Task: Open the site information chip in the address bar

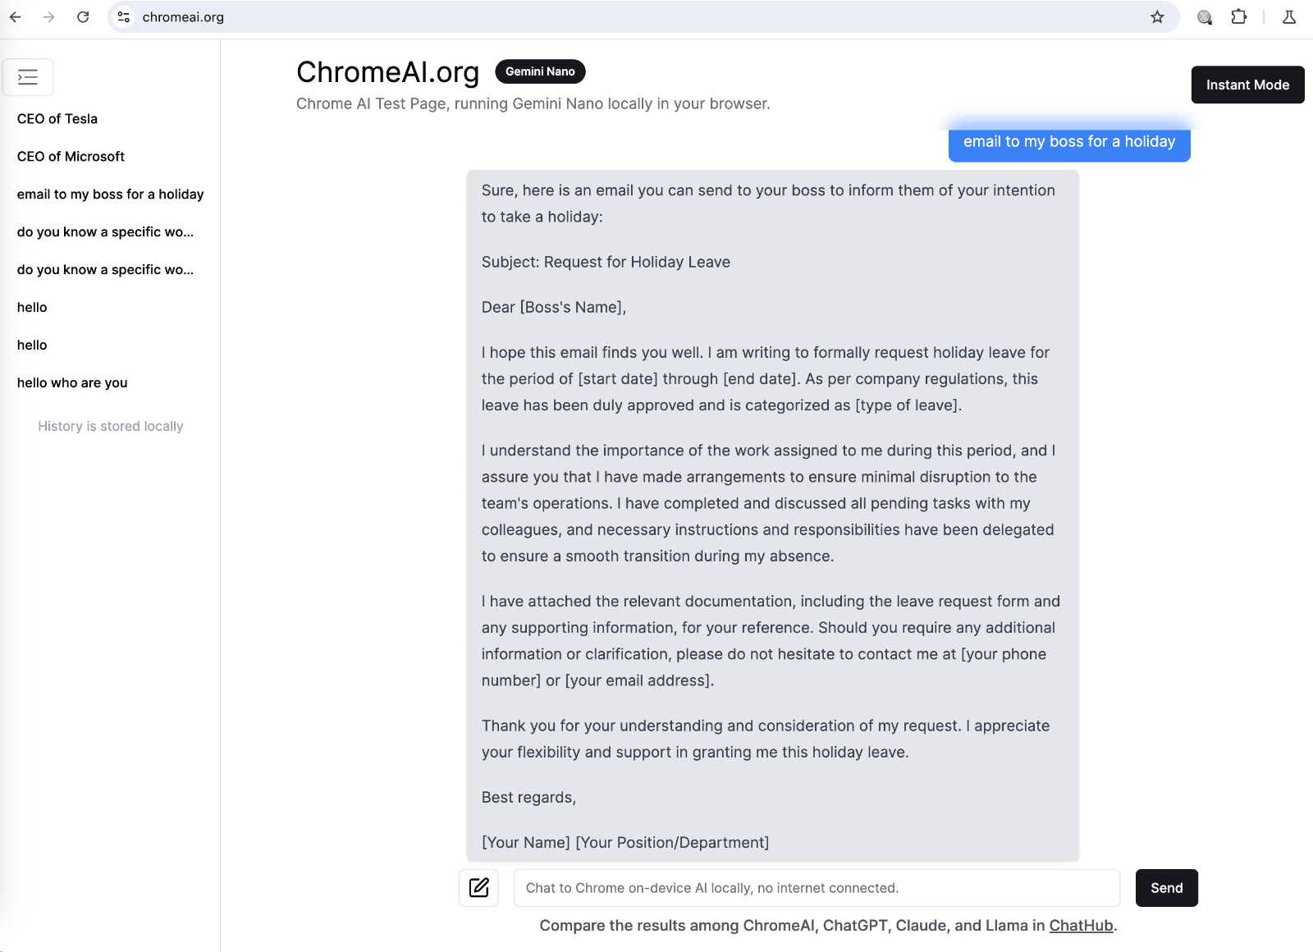Action: tap(123, 16)
